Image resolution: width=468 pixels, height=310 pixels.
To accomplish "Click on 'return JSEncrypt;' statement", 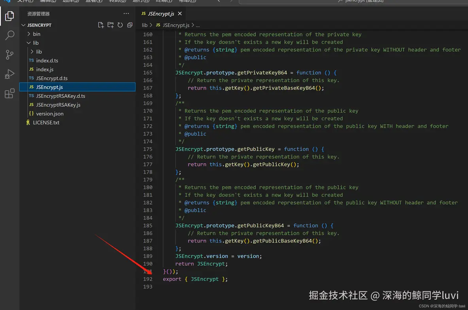I will click(202, 264).
